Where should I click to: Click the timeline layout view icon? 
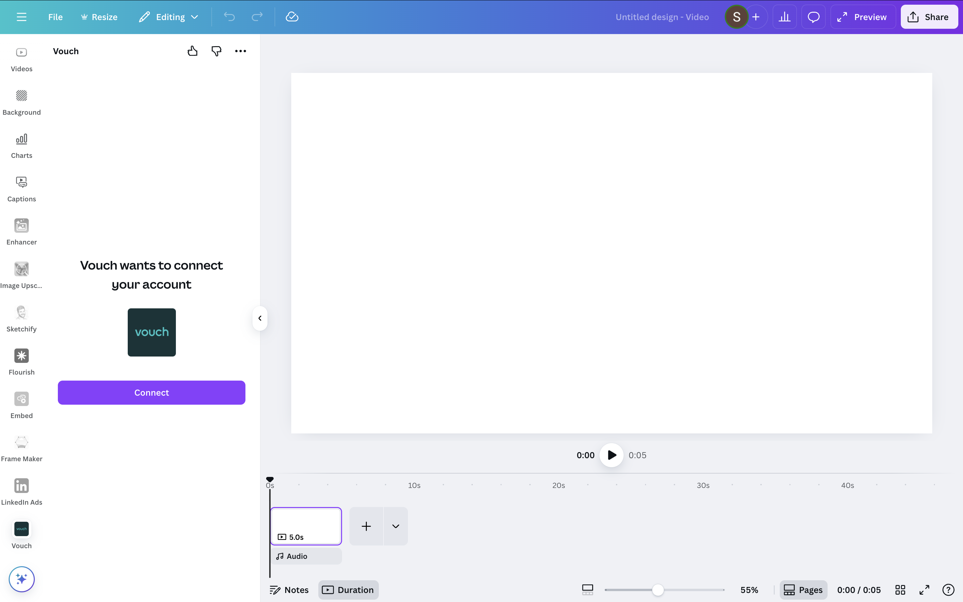point(587,590)
